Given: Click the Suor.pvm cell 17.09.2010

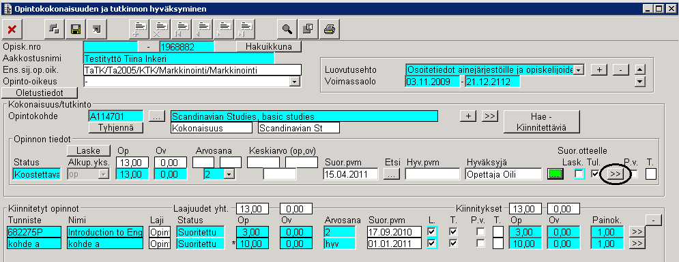Looking at the screenshot, I should coord(394,232).
